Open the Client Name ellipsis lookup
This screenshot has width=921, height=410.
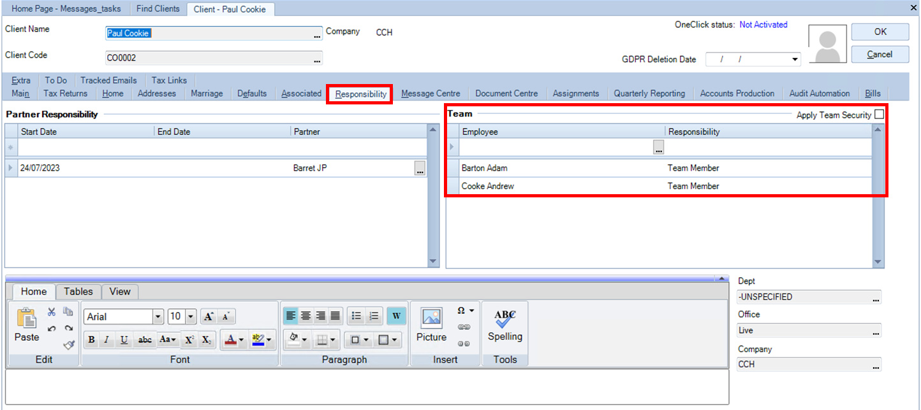(317, 35)
